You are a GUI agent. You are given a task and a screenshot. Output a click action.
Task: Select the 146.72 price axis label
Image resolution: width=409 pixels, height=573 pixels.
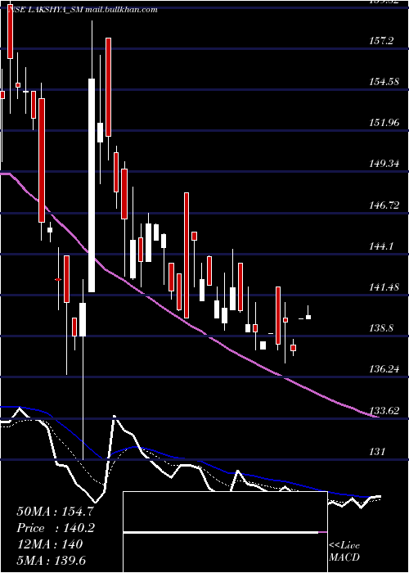[x=384, y=205]
